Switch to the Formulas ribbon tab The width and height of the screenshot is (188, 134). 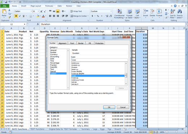tap(49, 6)
